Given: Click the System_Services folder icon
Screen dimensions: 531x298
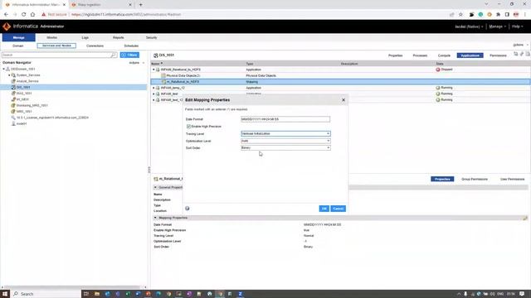Looking at the screenshot, I should coord(13,75).
